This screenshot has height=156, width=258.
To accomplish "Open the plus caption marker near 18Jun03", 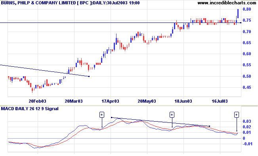I will (172, 115).
